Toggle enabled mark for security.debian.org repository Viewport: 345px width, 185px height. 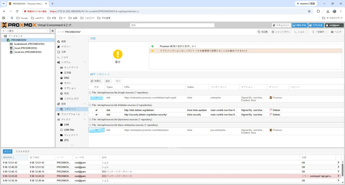pyautogui.click(x=96, y=114)
